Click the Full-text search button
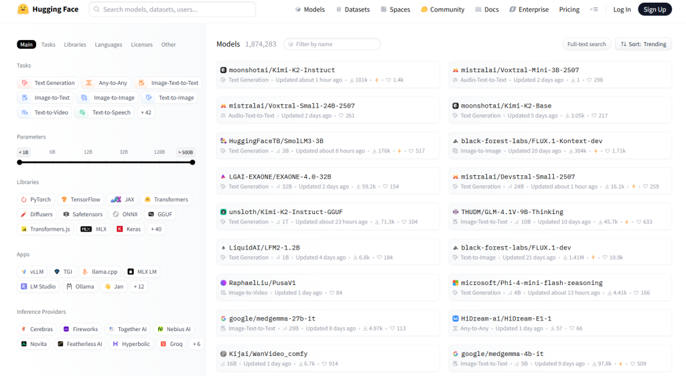 (x=586, y=44)
